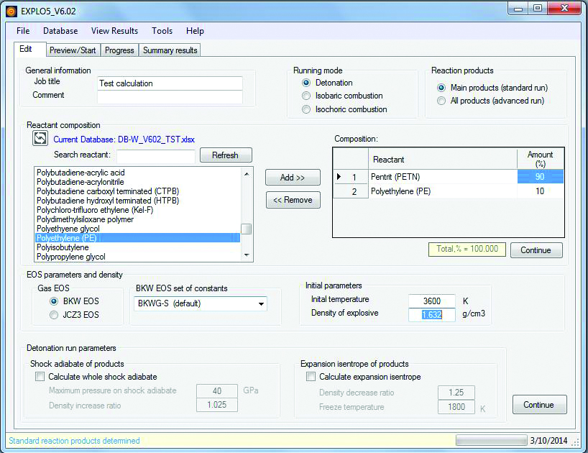Click the status bar progress bar
588x453 pixels.
click(491, 440)
